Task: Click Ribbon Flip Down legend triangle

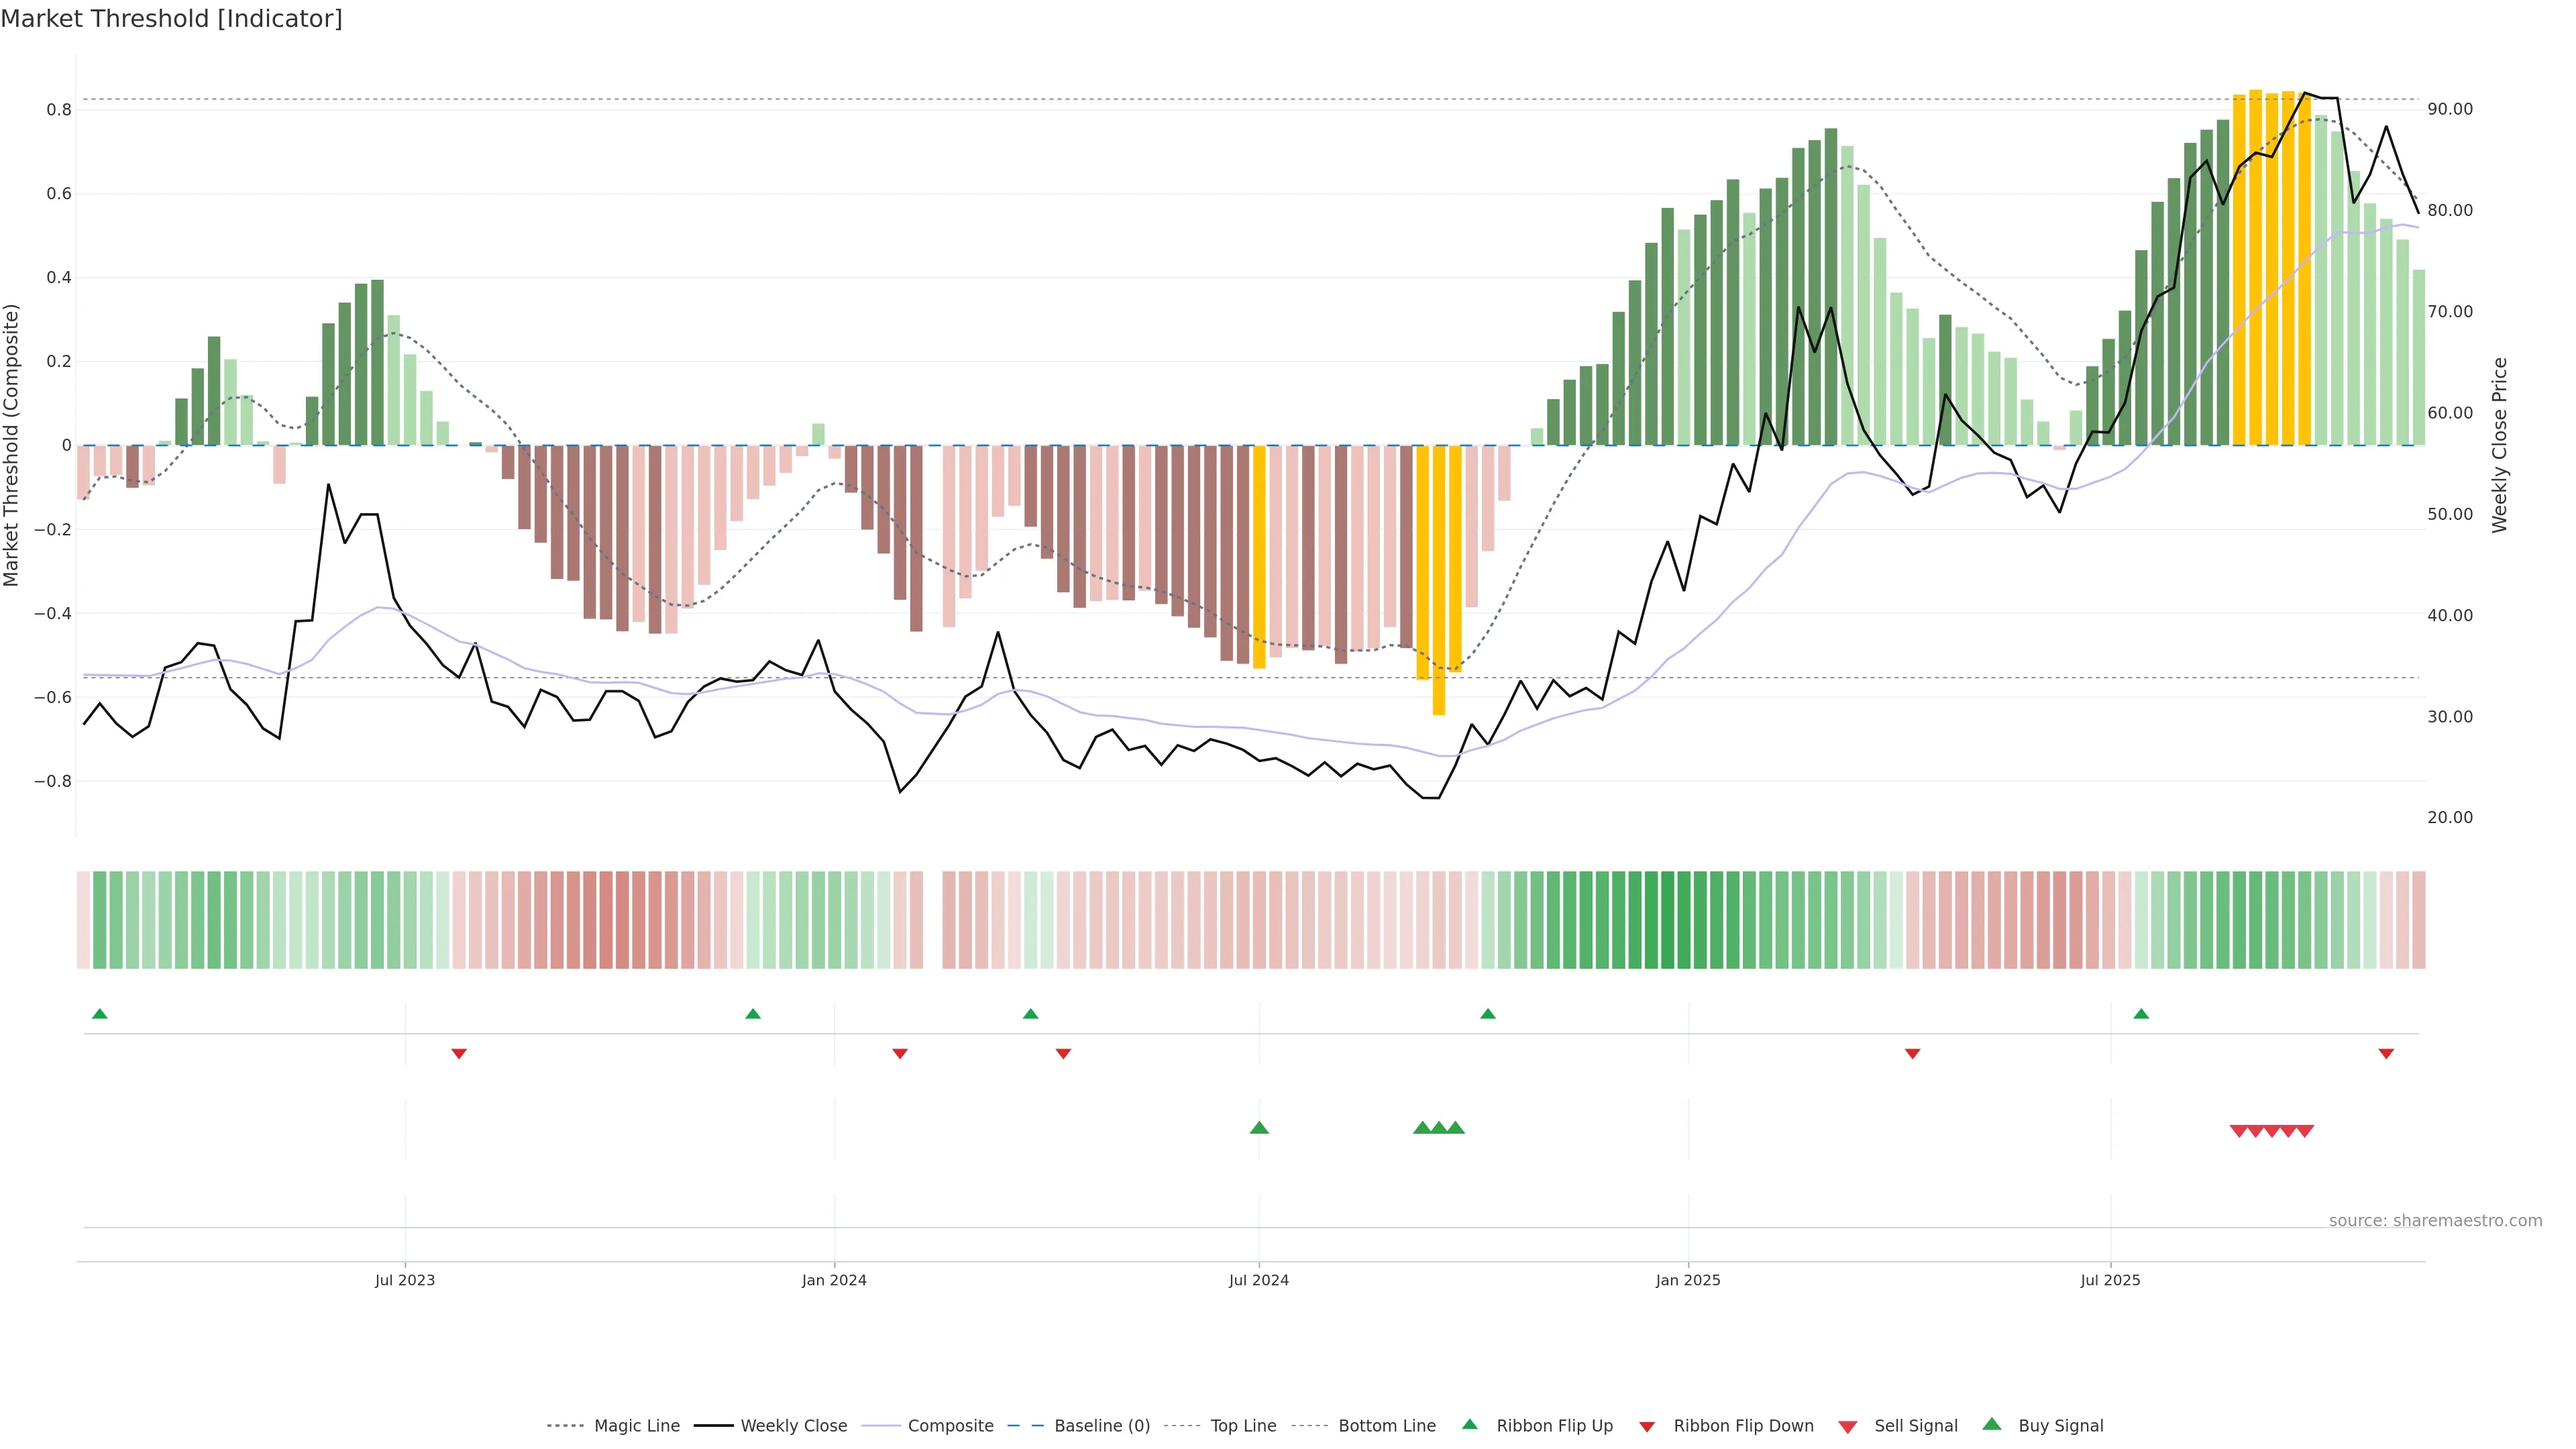Action: 1647,1427
